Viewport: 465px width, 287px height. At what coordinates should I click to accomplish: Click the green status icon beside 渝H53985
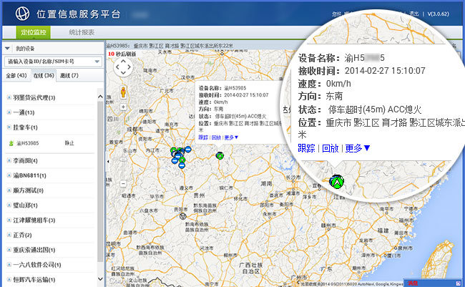point(11,143)
